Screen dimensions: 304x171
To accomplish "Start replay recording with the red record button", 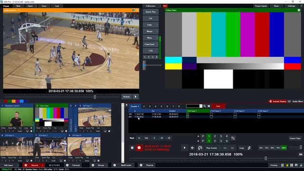I will pyautogui.click(x=139, y=148).
